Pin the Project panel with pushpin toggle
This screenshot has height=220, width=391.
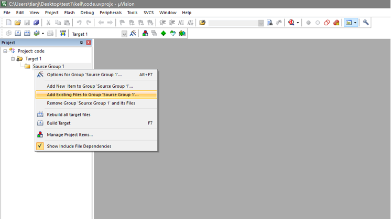pos(81,43)
